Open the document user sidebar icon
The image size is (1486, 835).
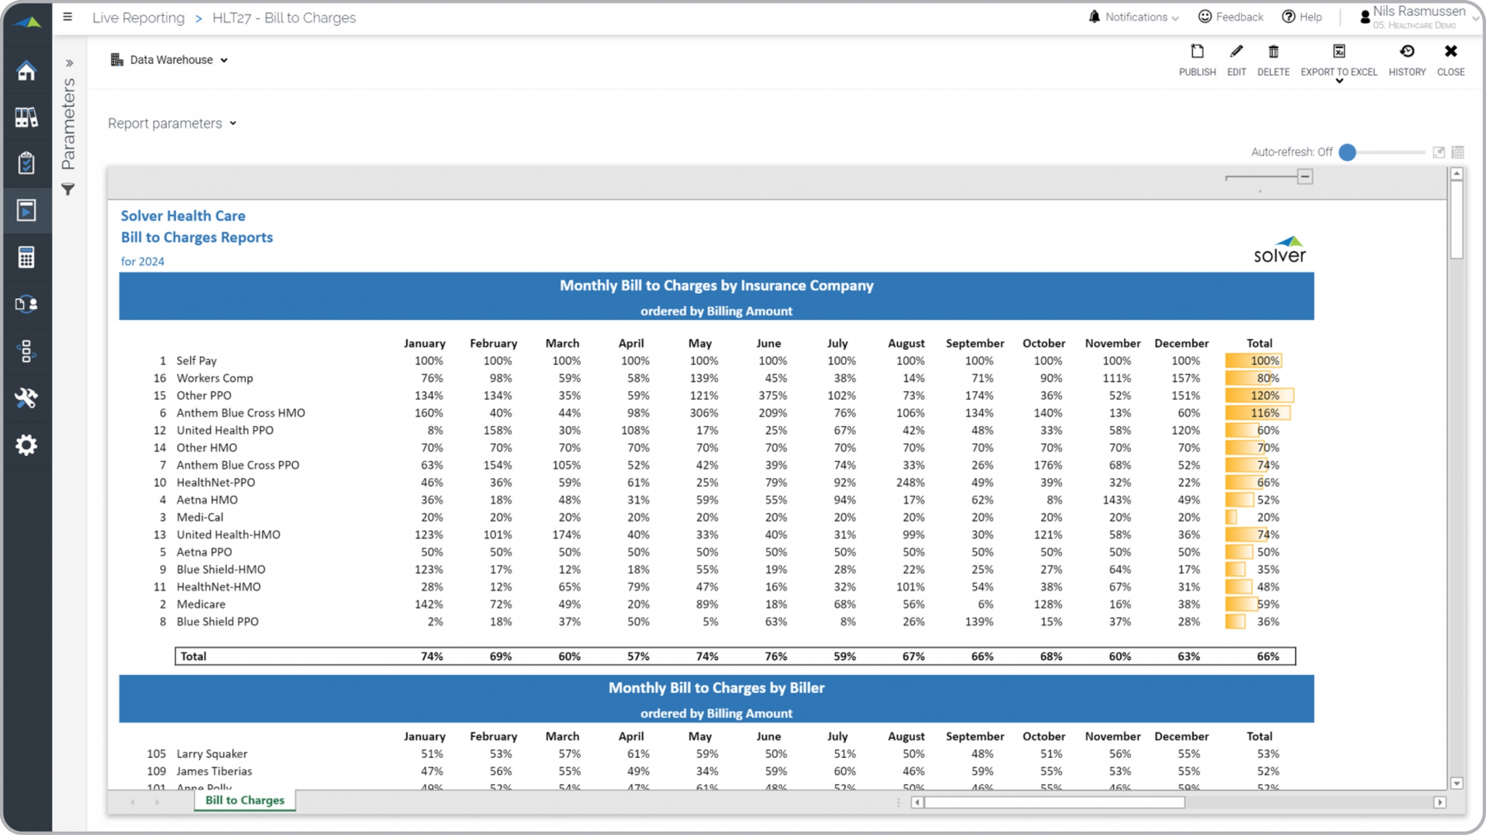[x=26, y=304]
